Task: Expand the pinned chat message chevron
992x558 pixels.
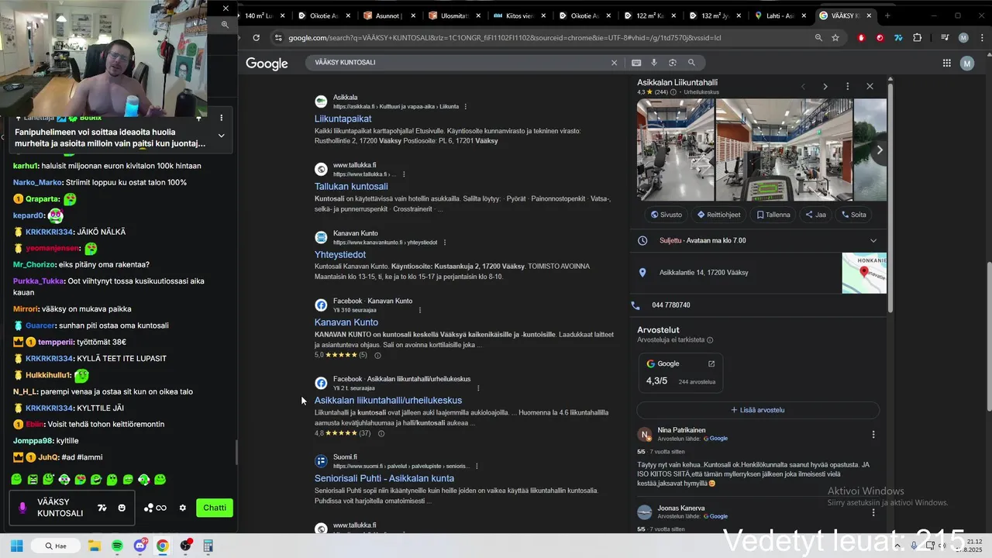Action: [x=221, y=136]
